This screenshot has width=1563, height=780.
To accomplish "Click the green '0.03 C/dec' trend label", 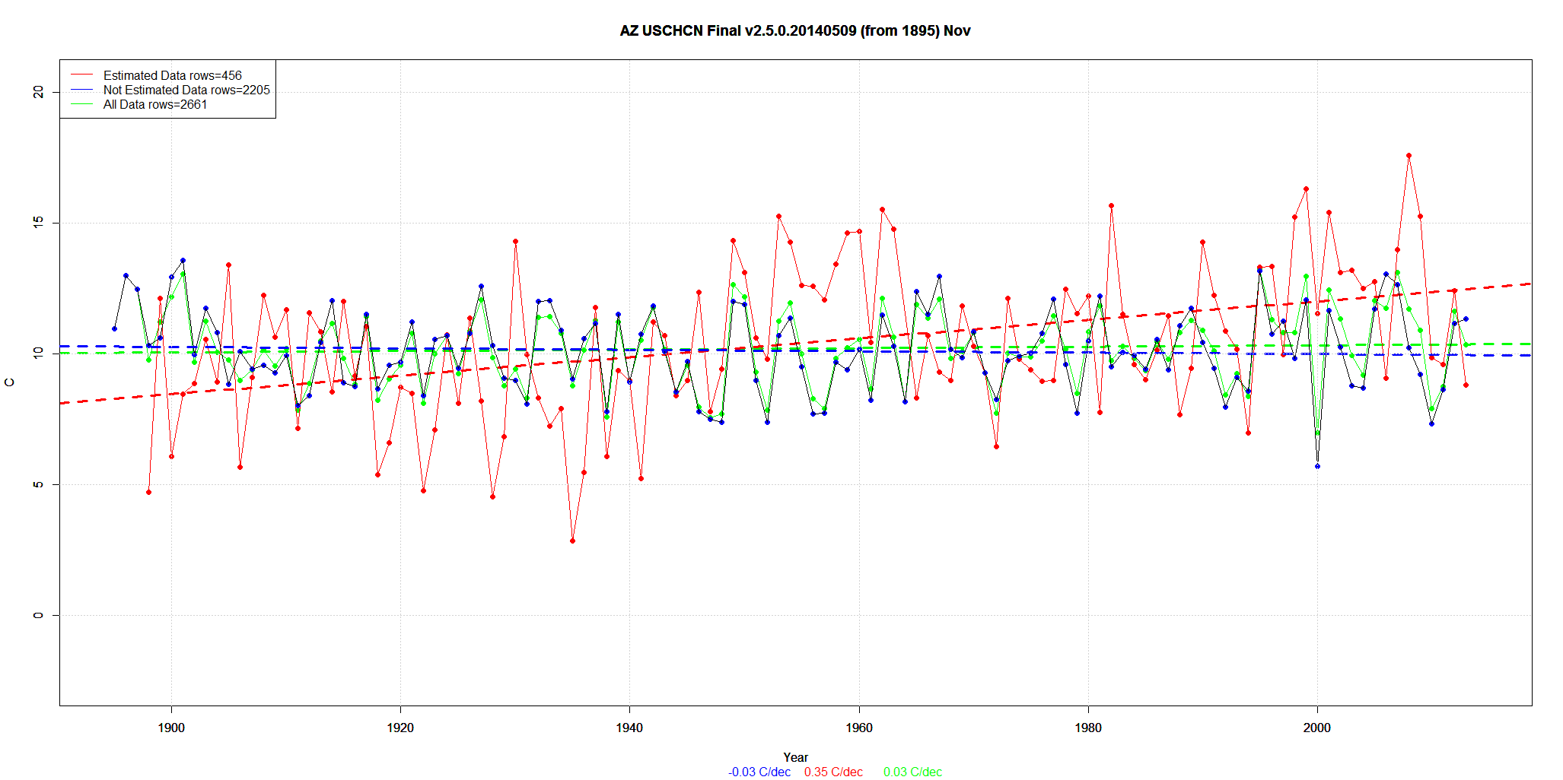I will [912, 772].
